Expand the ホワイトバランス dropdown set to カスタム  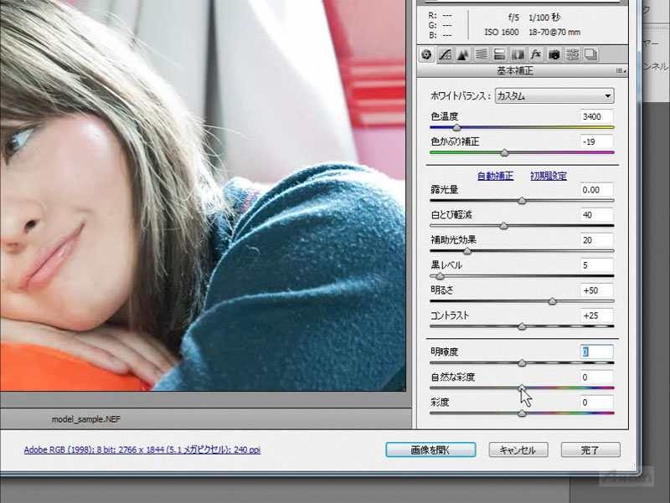click(x=554, y=95)
